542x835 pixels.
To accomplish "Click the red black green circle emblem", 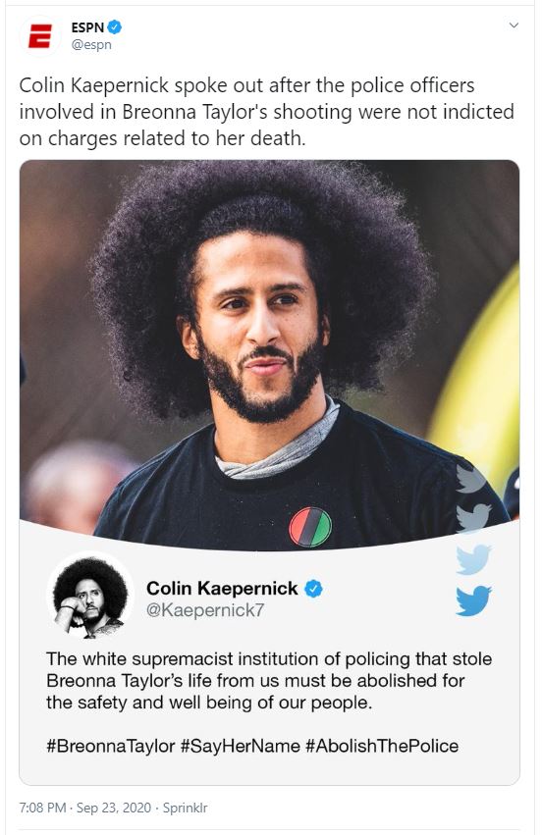I will click(x=310, y=527).
